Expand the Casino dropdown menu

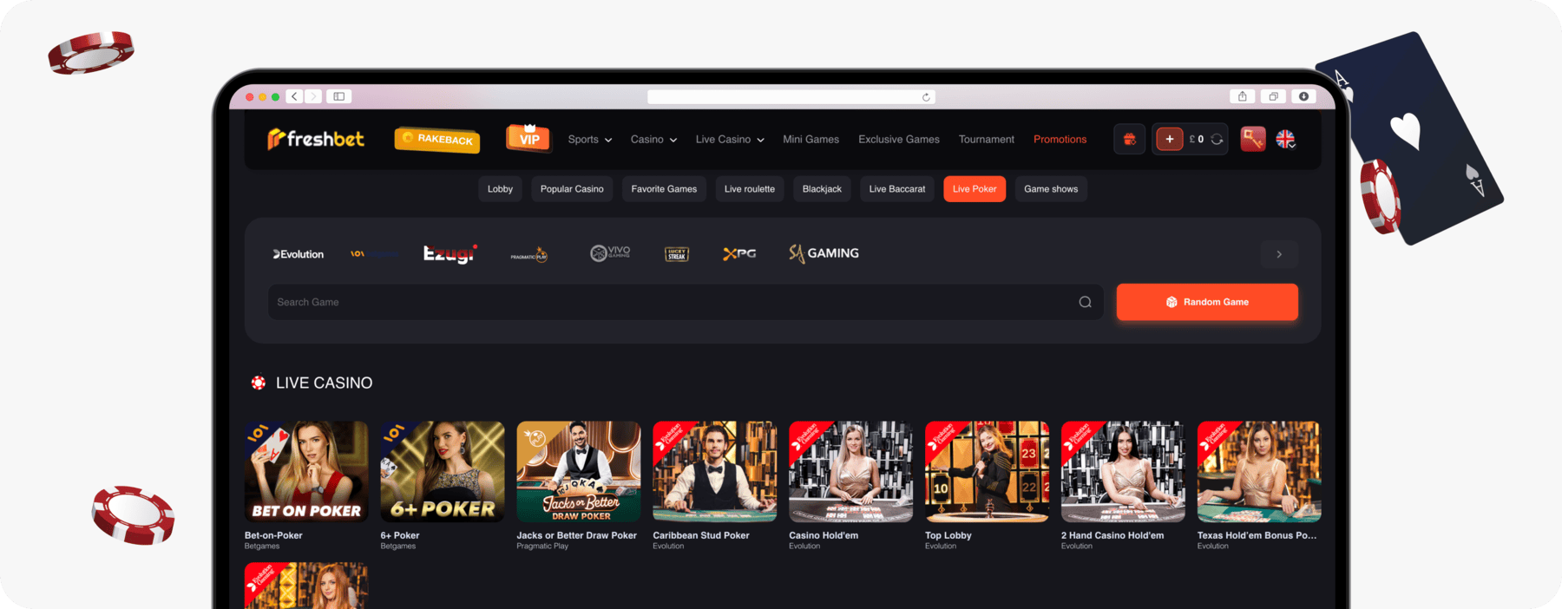coord(653,140)
